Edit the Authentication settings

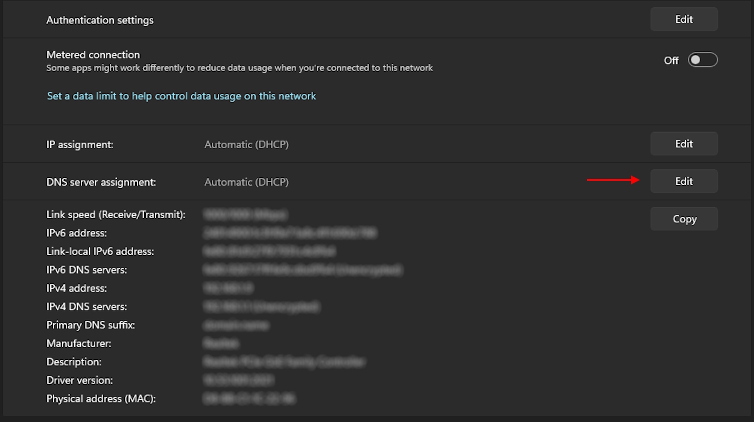[683, 19]
